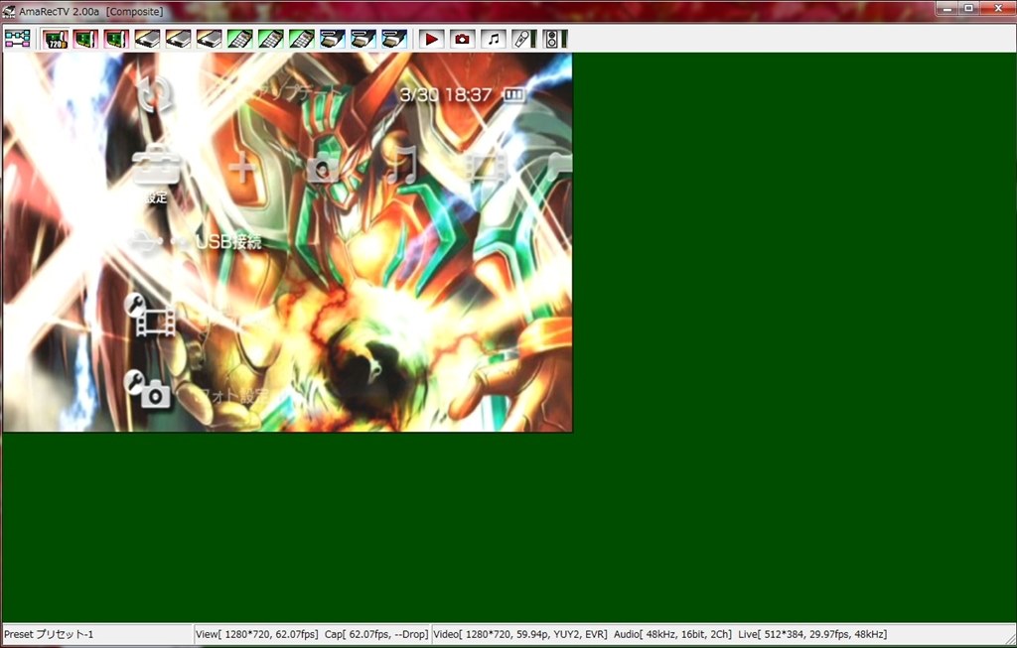This screenshot has width=1017, height=648.
Task: Pick the third green mobile phone preset
Action: 302,39
